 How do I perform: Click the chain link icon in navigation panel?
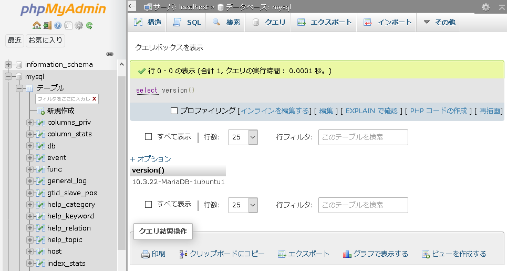[110, 54]
